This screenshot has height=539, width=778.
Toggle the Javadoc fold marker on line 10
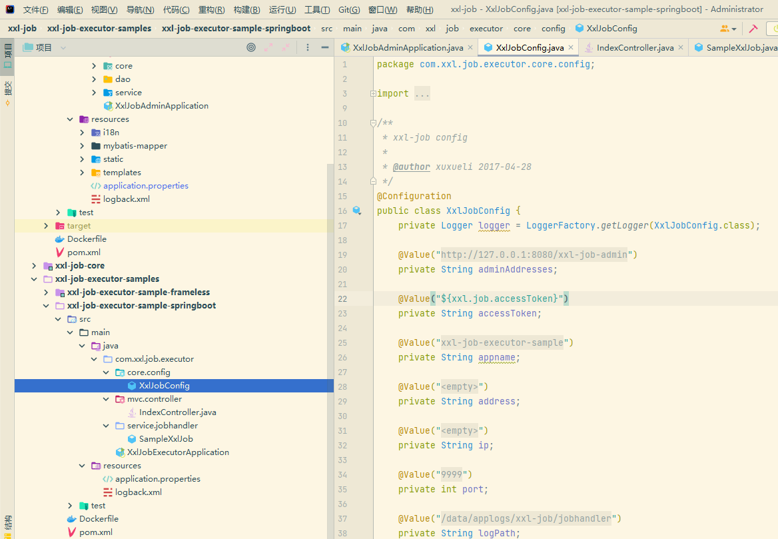coord(373,123)
